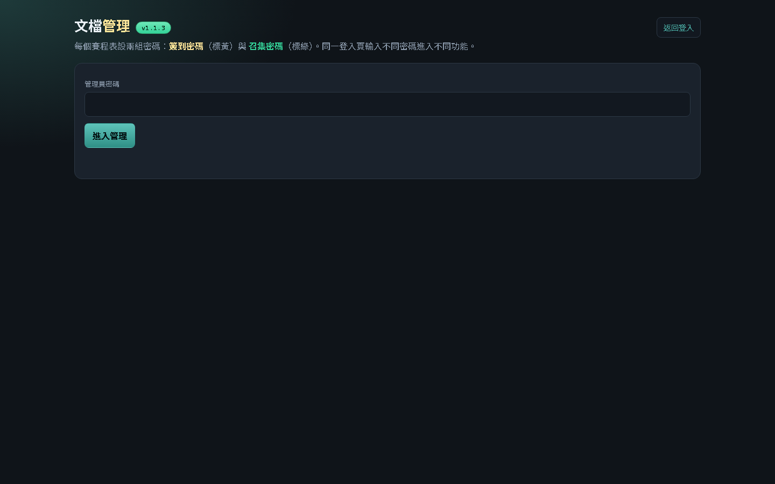The image size is (775, 484).
Task: Click the green 召集密碼 text
Action: pos(266,46)
